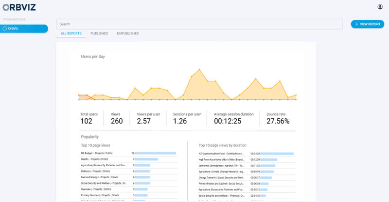This screenshot has width=389, height=202.
Task: Click Top 10 page views by duration heading
Action: coord(223,145)
